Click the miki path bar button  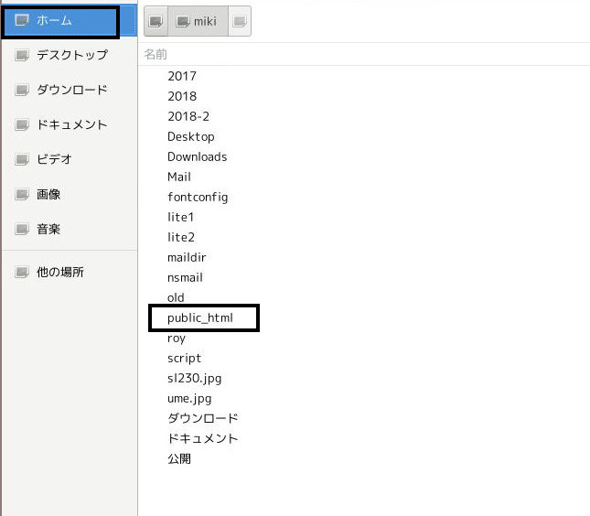click(x=198, y=21)
